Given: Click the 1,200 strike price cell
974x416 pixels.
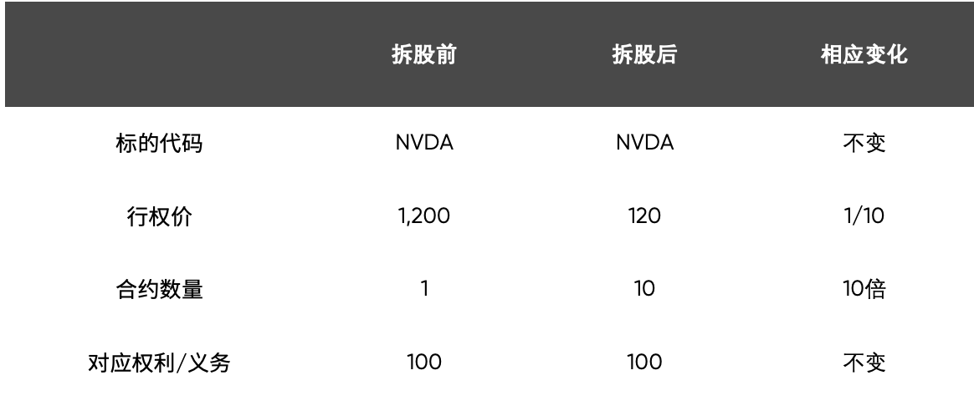Looking at the screenshot, I should pos(423,216).
